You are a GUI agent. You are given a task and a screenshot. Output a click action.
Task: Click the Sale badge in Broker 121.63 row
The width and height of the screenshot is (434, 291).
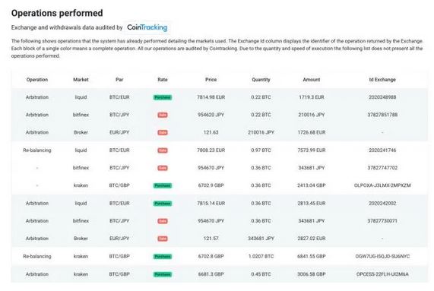coord(163,132)
